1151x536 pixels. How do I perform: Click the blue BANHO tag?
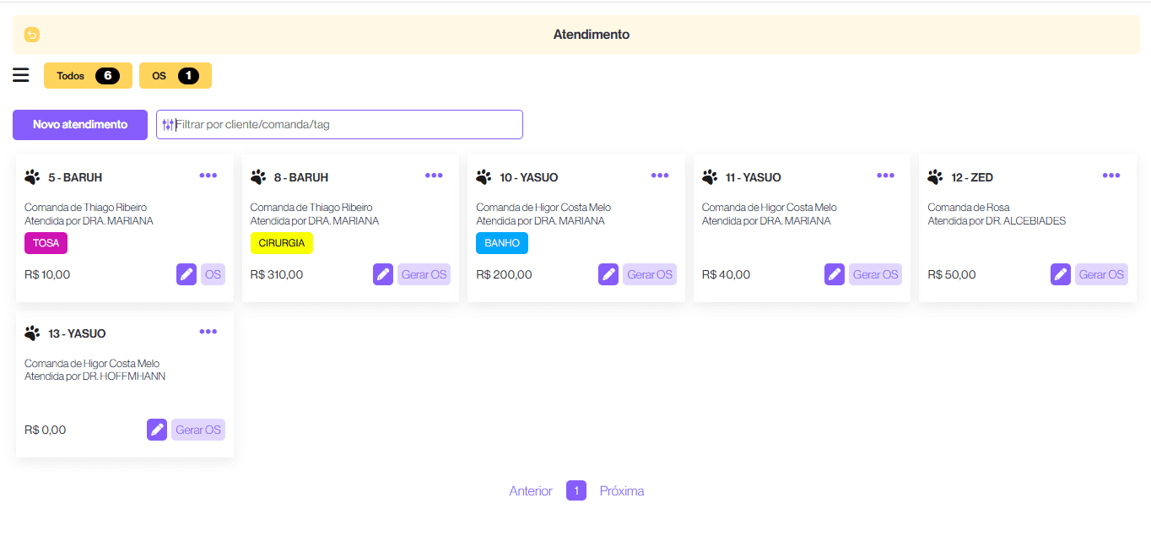click(x=502, y=243)
